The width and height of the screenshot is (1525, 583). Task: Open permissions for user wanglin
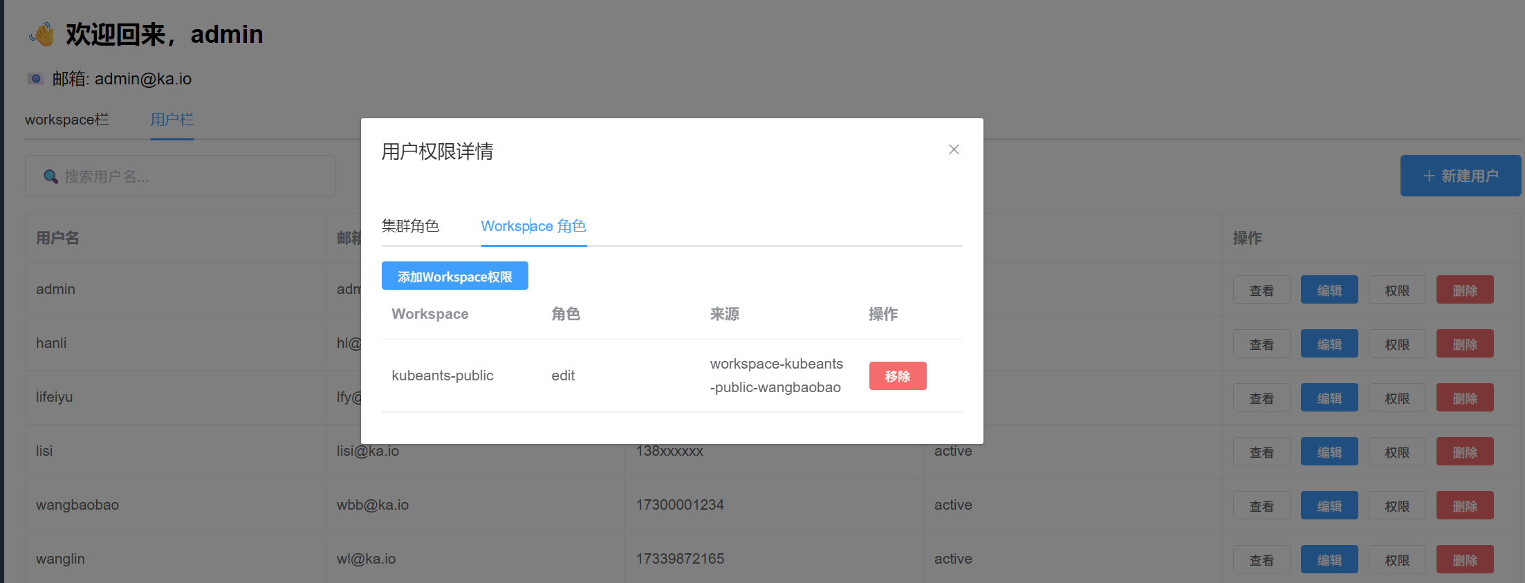click(1396, 560)
